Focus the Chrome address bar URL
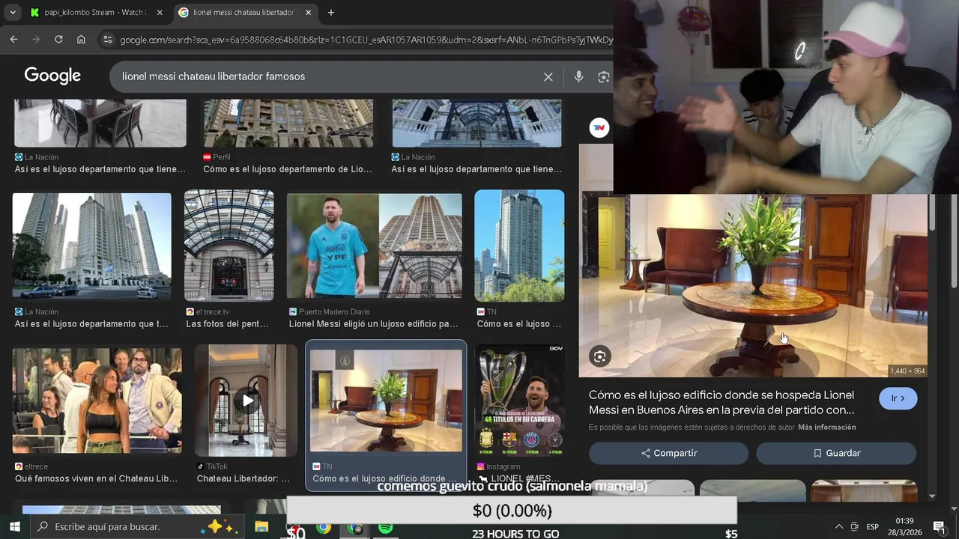This screenshot has height=539, width=959. [366, 40]
